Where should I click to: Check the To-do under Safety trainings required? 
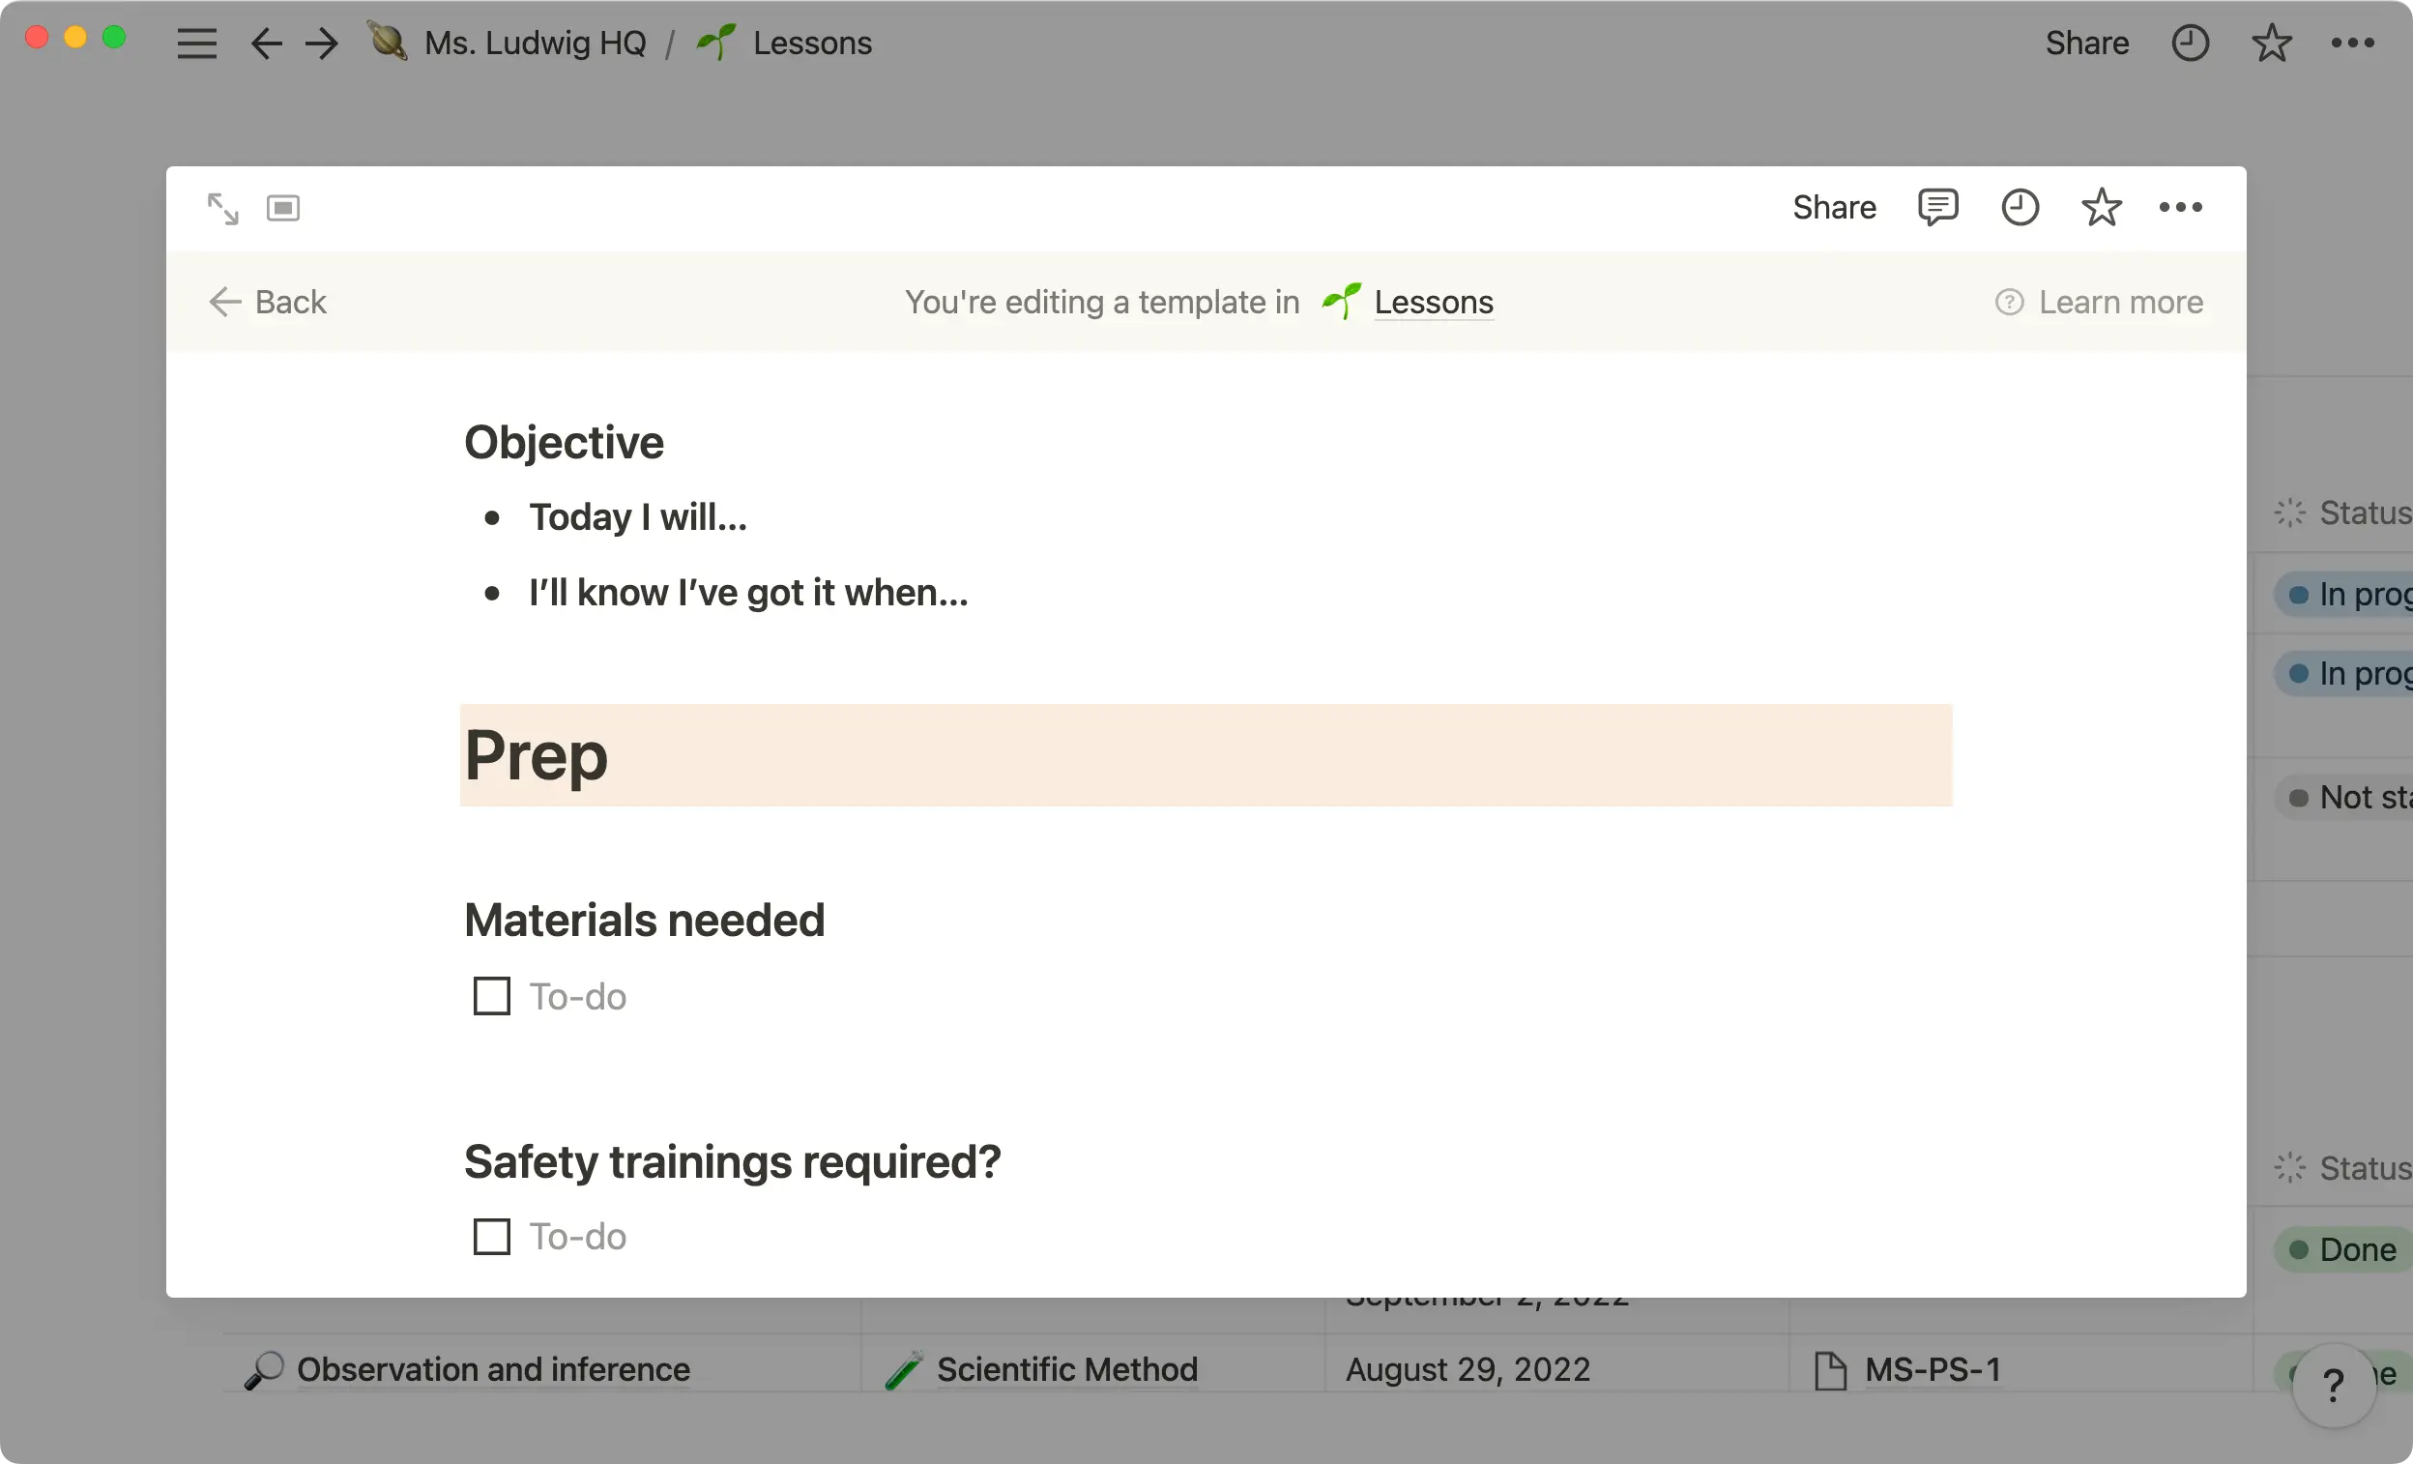(x=492, y=1236)
